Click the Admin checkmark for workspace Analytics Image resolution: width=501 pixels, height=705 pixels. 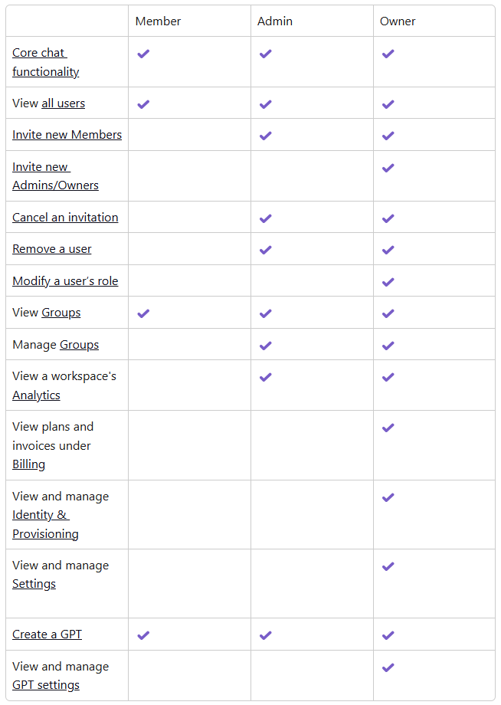pyautogui.click(x=266, y=377)
